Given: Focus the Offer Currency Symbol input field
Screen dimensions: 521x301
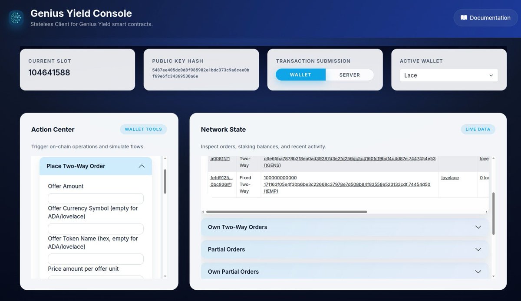Looking at the screenshot, I should (96, 229).
